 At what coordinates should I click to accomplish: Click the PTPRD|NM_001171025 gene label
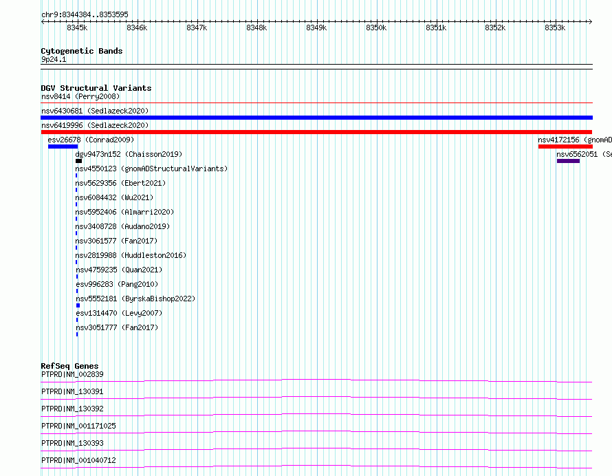[78, 426]
